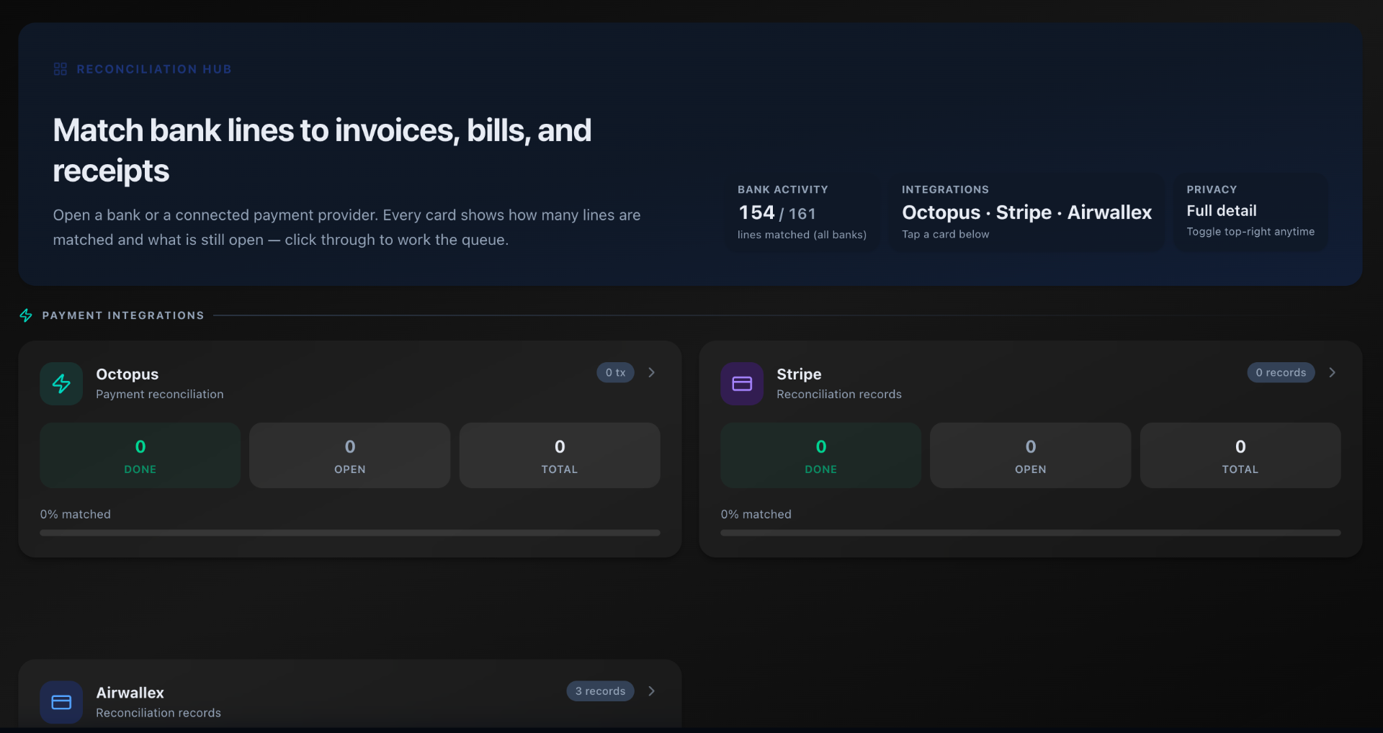Screen dimensions: 1383x733
Task: Click the "154 / 161" matched lines value
Action: tap(777, 213)
